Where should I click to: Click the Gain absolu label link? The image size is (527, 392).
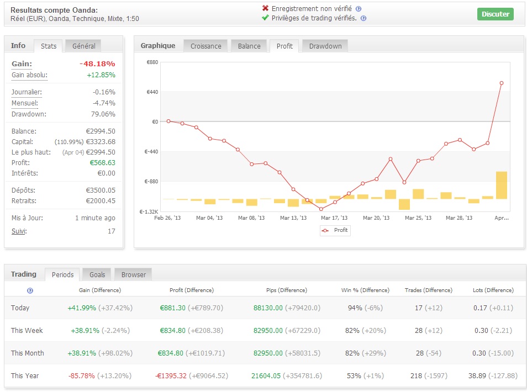(x=29, y=75)
